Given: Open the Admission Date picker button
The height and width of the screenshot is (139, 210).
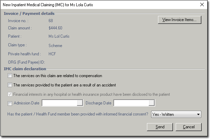Looking at the screenshot, I should tap(80, 103).
